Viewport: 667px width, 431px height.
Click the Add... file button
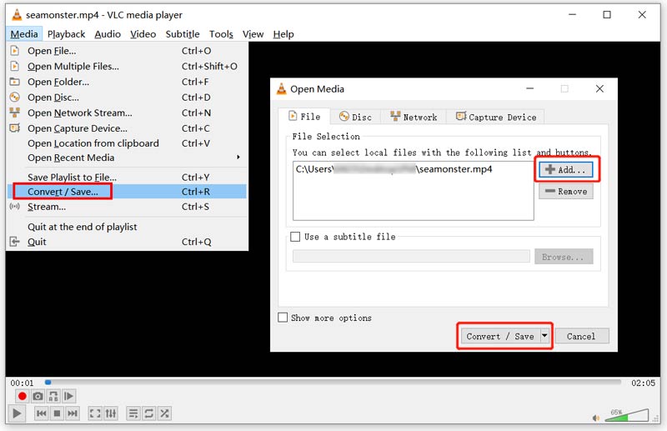[566, 169]
